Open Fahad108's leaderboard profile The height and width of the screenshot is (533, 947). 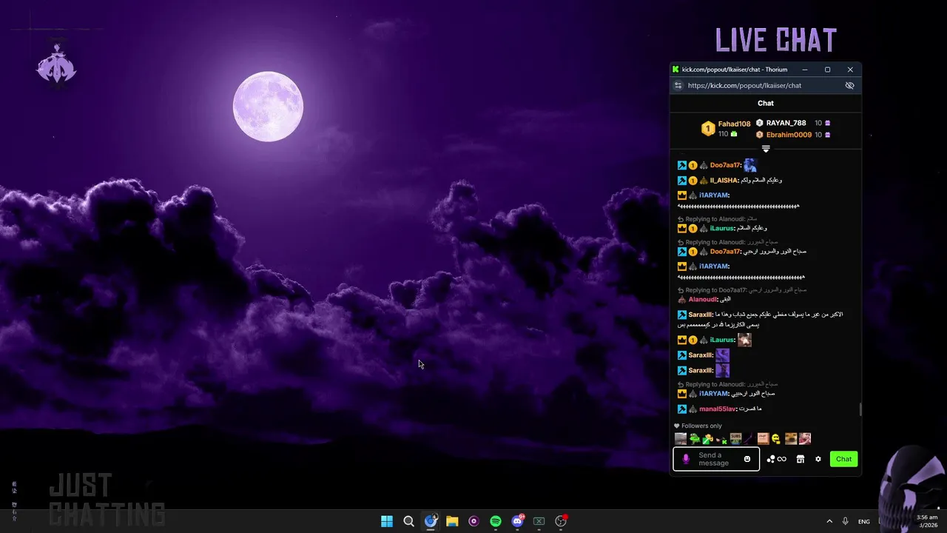734,124
